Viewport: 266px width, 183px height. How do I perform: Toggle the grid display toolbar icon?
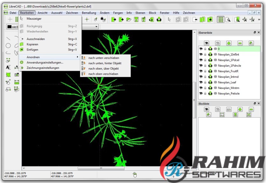[220, 19]
